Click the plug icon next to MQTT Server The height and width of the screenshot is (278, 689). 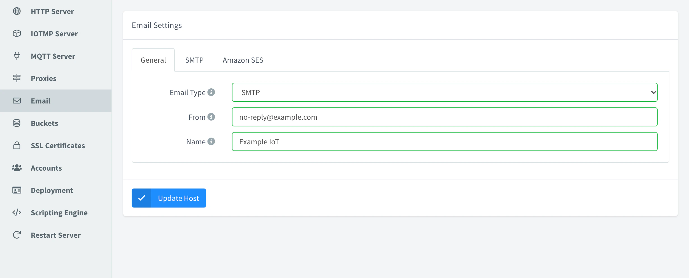(x=17, y=56)
